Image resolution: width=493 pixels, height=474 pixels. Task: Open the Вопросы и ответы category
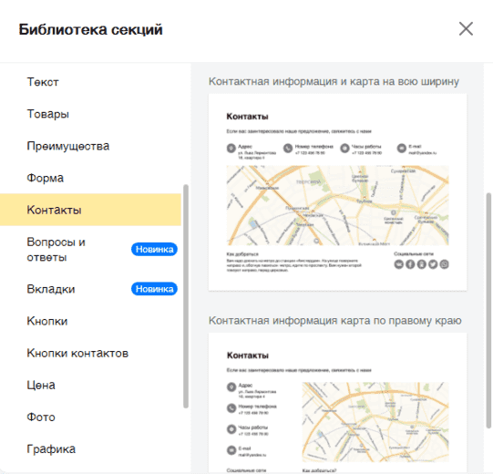point(56,250)
